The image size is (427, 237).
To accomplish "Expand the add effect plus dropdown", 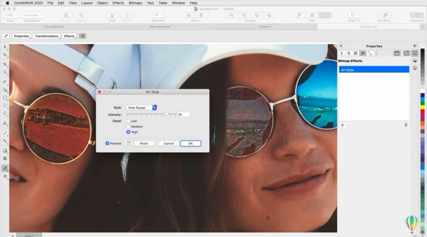I will pyautogui.click(x=343, y=125).
